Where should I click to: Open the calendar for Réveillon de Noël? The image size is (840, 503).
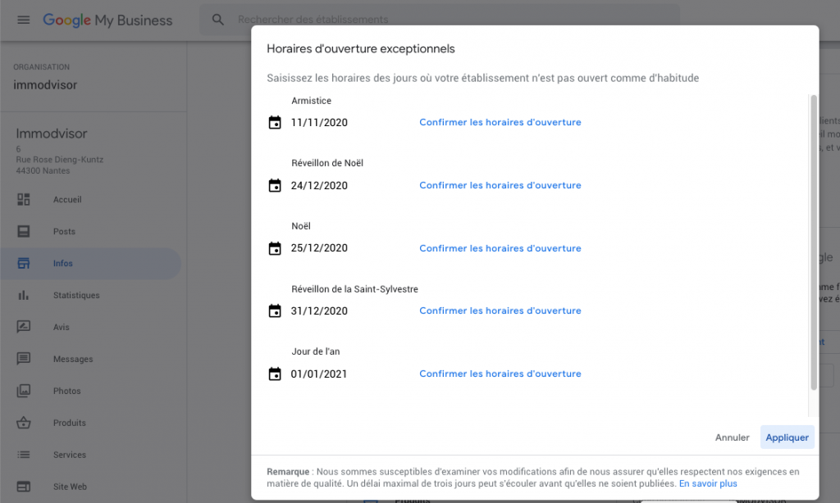(275, 185)
